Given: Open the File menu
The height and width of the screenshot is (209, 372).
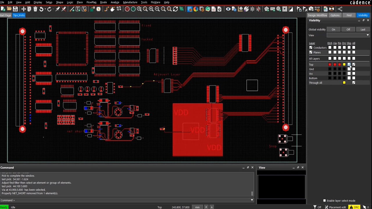Looking at the screenshot, I should (2, 2).
